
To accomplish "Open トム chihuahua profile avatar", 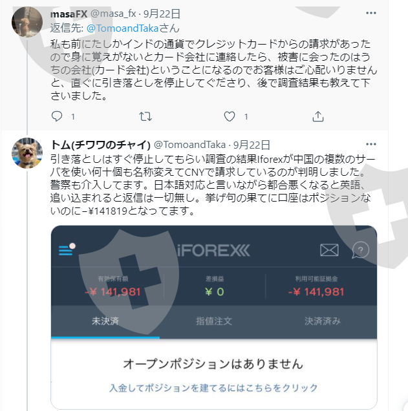I will pos(27,153).
